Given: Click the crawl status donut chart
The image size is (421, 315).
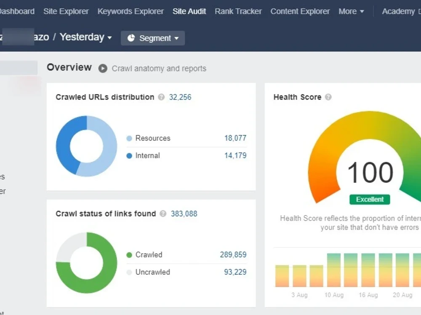Looking at the screenshot, I should click(x=86, y=263).
